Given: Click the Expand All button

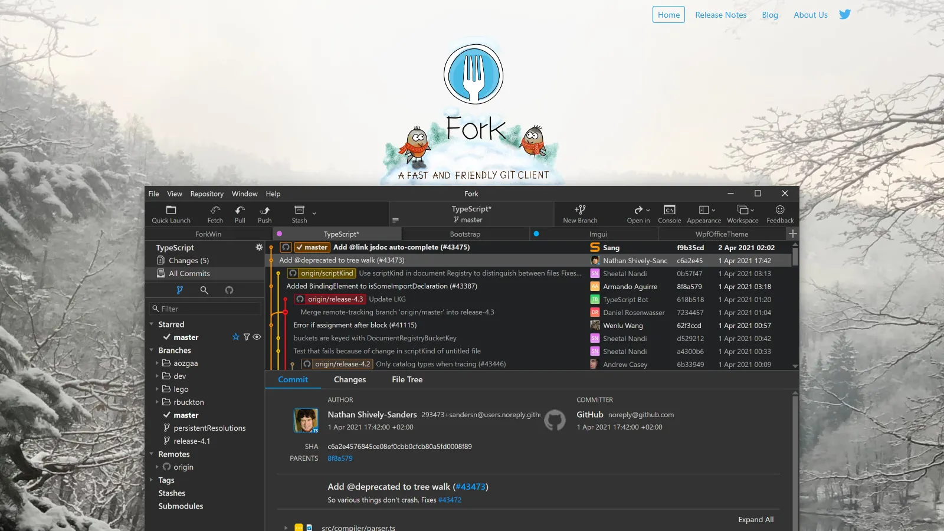Looking at the screenshot, I should click(x=756, y=519).
